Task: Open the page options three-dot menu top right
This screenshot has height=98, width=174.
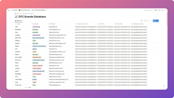Action: (165, 10)
